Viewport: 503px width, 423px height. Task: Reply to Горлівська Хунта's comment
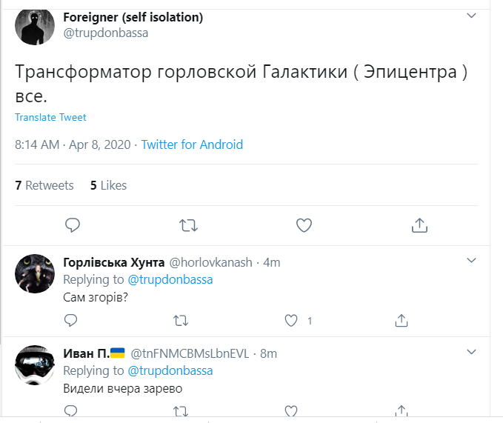pyautogui.click(x=71, y=320)
